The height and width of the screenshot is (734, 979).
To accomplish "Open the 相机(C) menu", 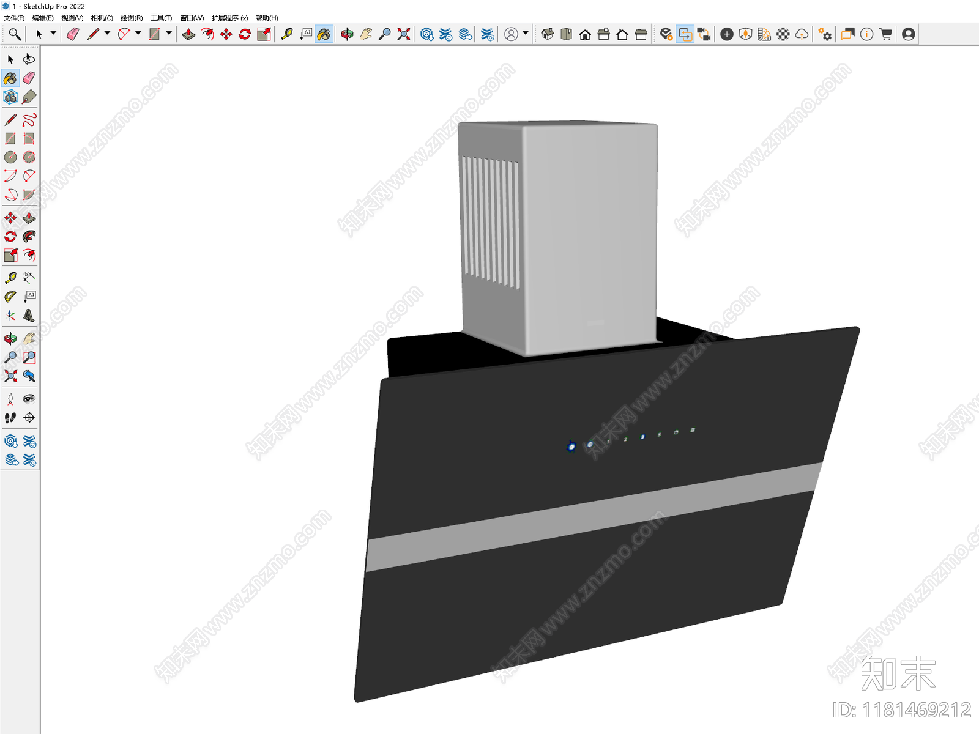I will (102, 18).
